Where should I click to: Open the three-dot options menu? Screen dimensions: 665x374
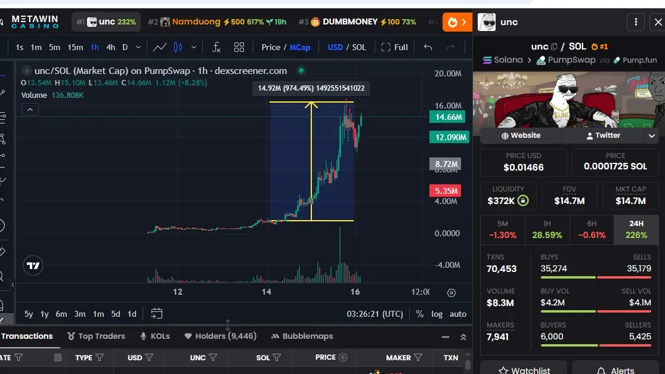coord(636,22)
